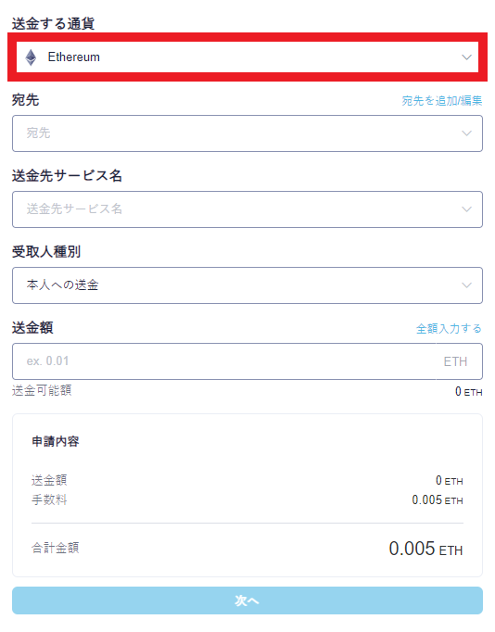495x632 pixels.
Task: Focus the 送金額 amount input field
Action: (x=223, y=361)
